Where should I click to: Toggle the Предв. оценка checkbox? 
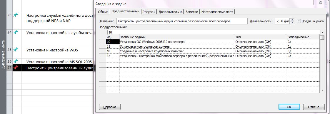pos(299,21)
